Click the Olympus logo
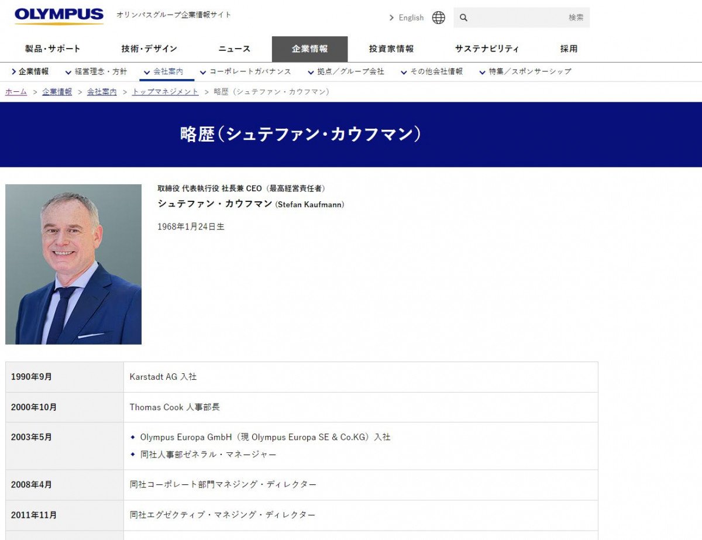 coord(59,16)
